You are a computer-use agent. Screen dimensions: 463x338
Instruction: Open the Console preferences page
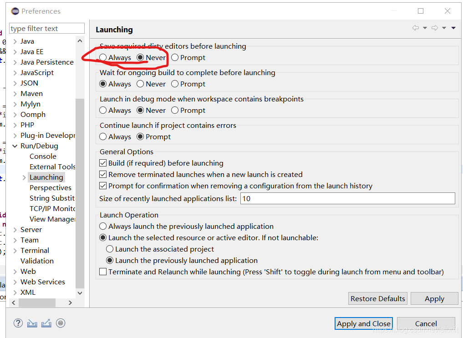(x=43, y=156)
